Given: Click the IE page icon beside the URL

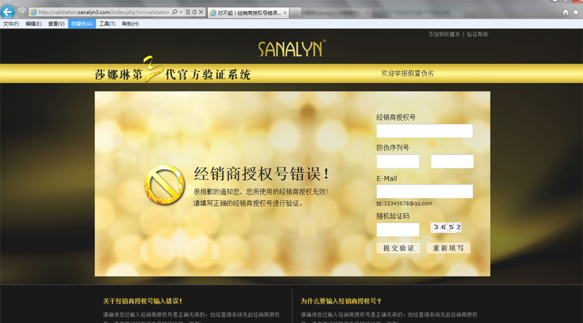Looking at the screenshot, I should tap(34, 12).
